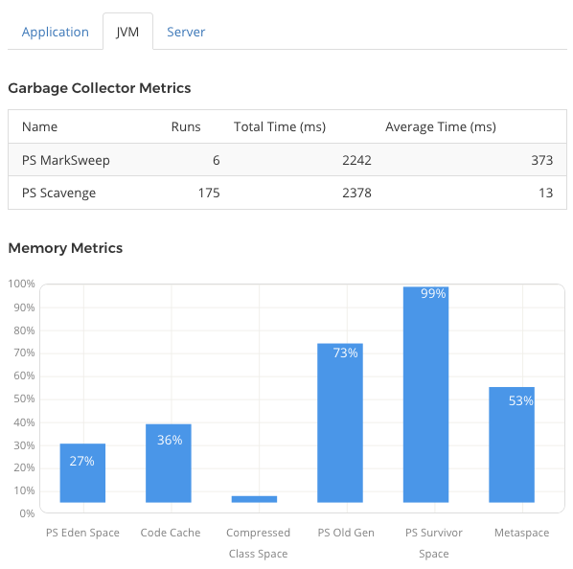This screenshot has height=569, width=573.
Task: Select the PS MarkSweep row name
Action: (66, 160)
